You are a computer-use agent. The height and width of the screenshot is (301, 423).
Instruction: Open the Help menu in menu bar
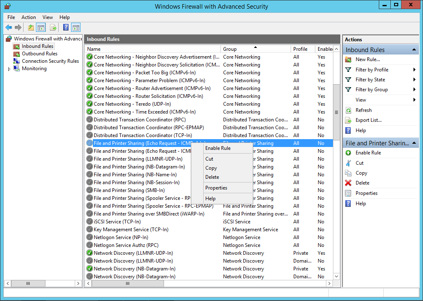(x=64, y=17)
